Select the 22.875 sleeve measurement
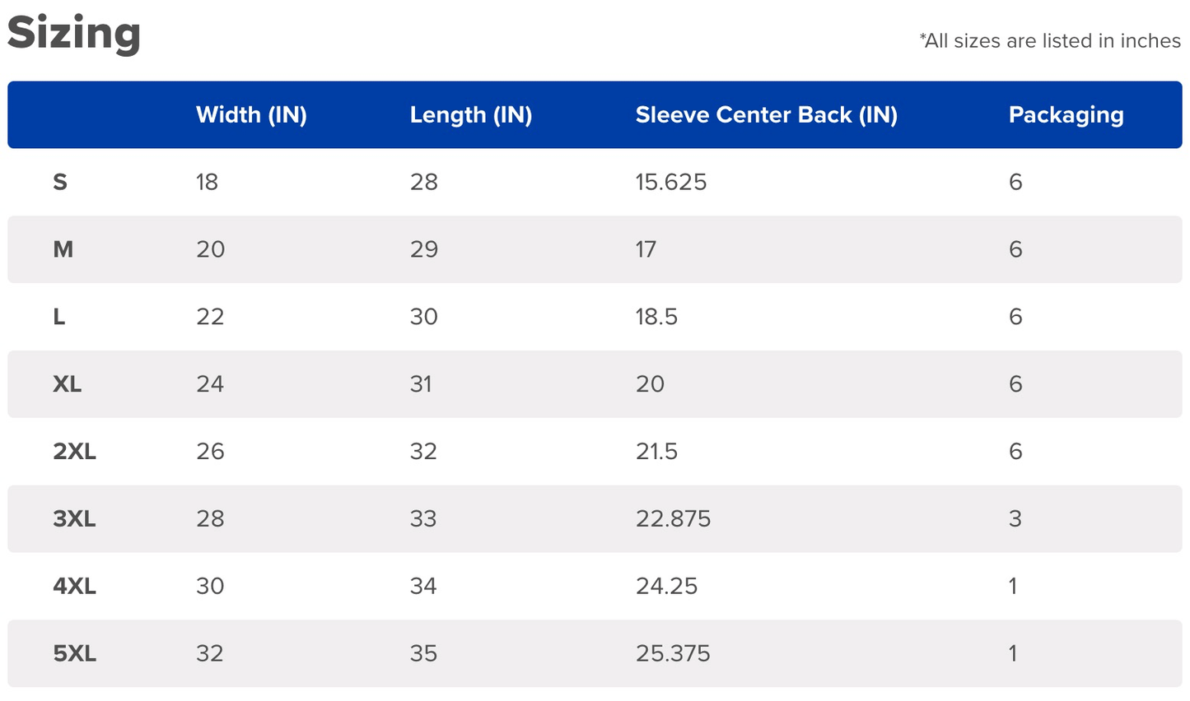The image size is (1190, 701). click(673, 519)
